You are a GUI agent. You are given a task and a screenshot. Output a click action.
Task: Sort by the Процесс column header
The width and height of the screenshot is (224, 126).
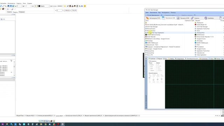tap(197, 21)
